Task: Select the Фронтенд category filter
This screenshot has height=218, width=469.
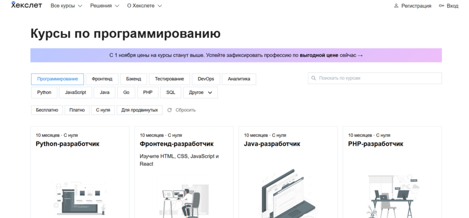Action: 102,79
